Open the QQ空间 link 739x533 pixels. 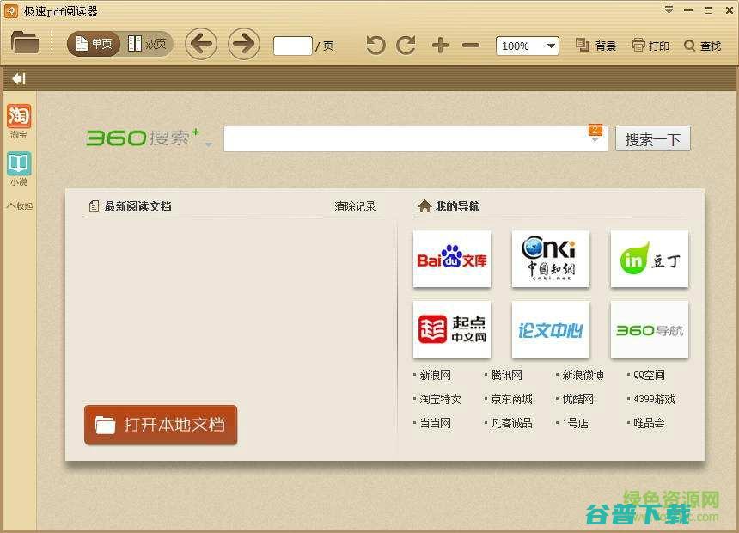(649, 375)
